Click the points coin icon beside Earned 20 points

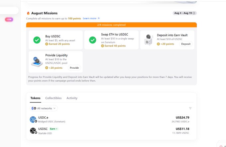point(47,44)
